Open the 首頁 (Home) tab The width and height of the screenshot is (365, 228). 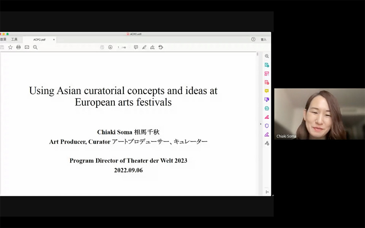click(3, 39)
